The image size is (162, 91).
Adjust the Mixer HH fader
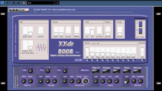[x=103, y=52]
